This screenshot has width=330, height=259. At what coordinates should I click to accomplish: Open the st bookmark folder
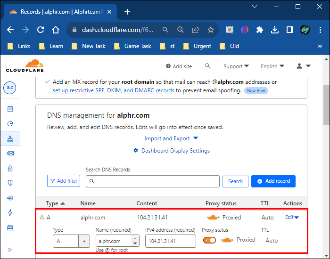[x=167, y=46]
